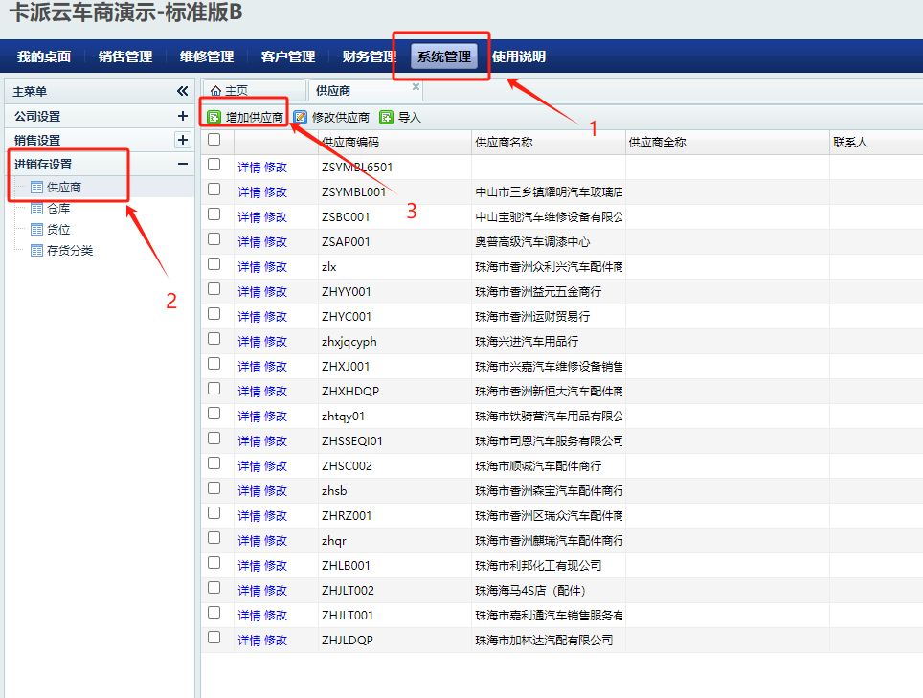Check the box for supplier ZHLB001

point(214,563)
